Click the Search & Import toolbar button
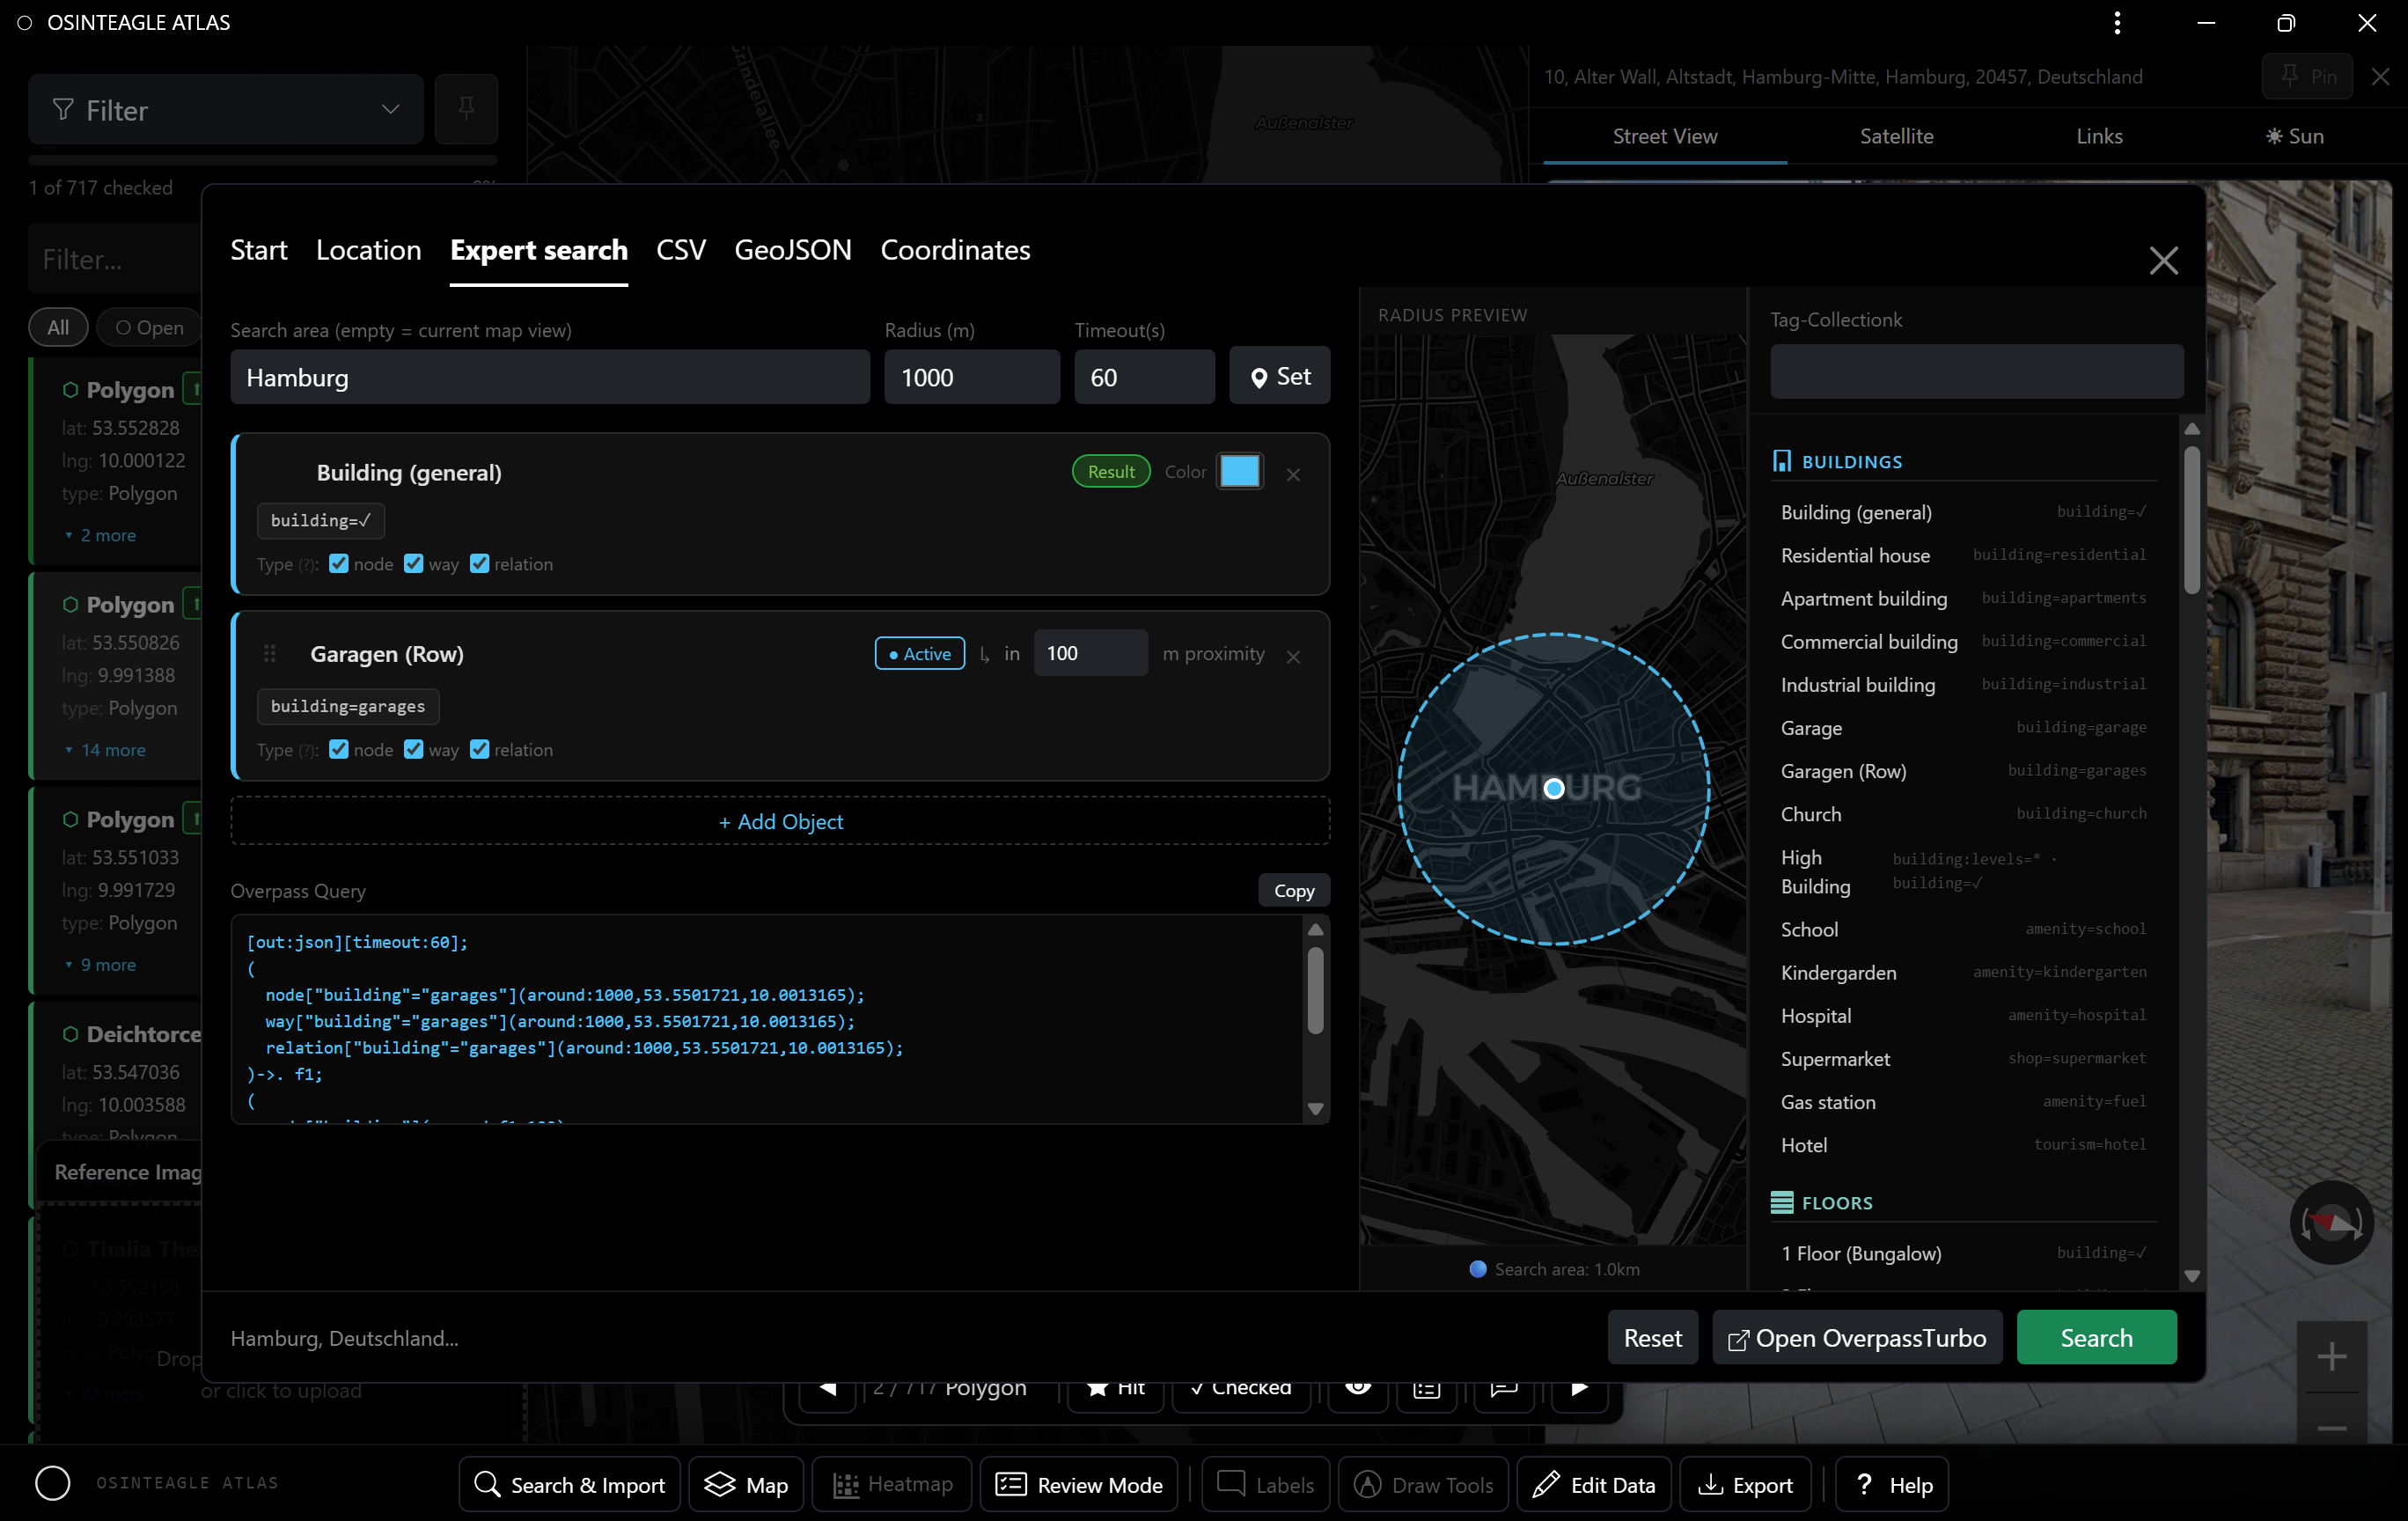This screenshot has height=1521, width=2408. 569,1484
